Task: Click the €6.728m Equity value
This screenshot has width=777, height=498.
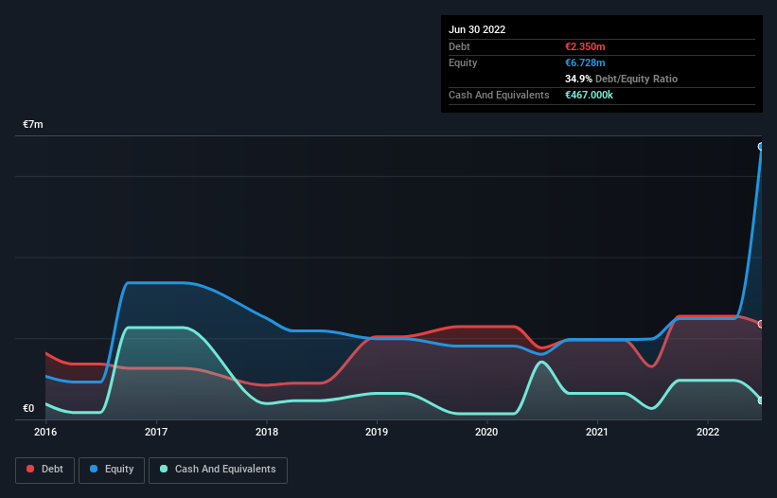Action: (585, 62)
